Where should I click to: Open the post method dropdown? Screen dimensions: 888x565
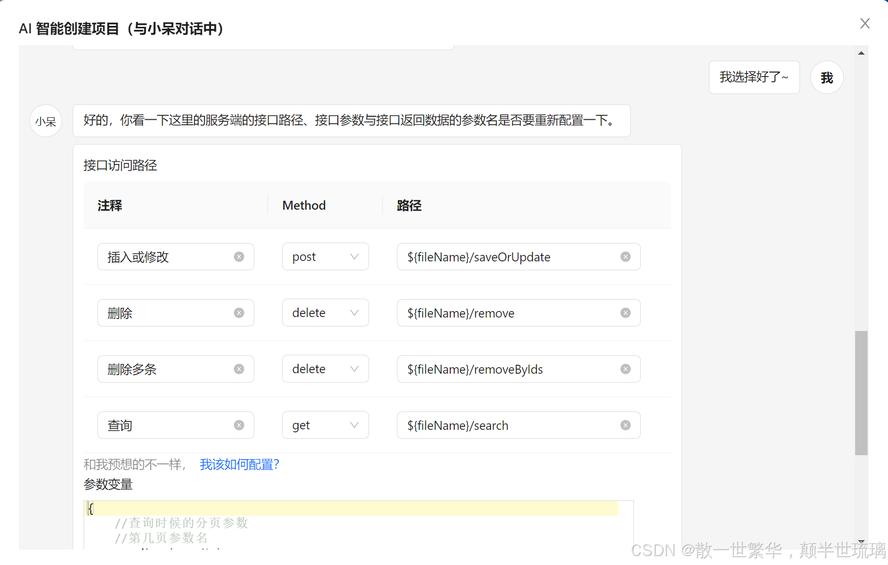point(325,256)
